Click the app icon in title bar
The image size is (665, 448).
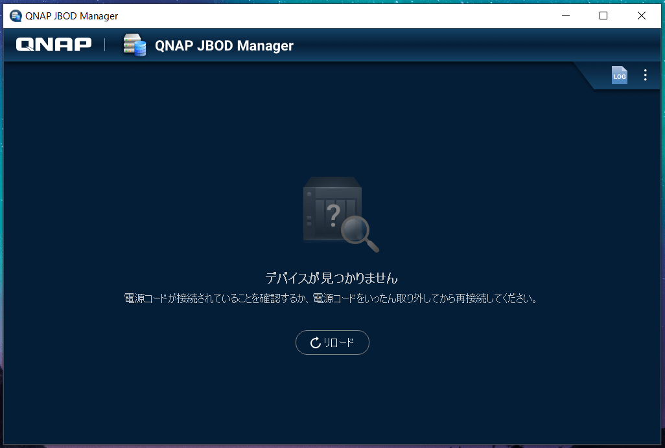pyautogui.click(x=16, y=16)
